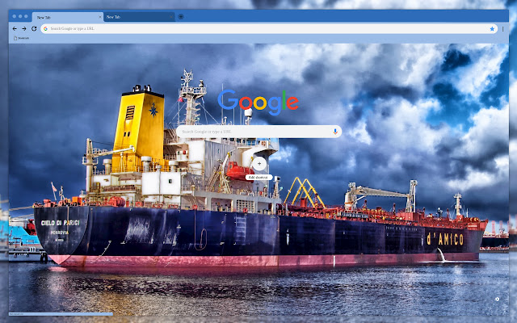Click the Google search box on page
The height and width of the screenshot is (323, 517).
click(x=258, y=132)
